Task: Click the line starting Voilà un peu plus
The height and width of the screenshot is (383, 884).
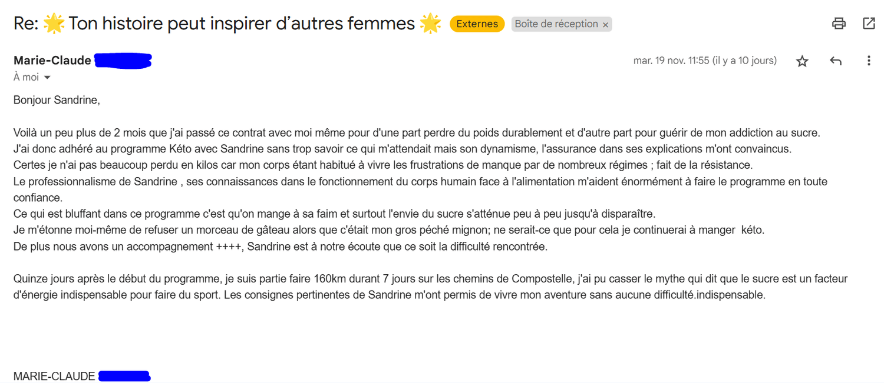Action: coord(421,133)
